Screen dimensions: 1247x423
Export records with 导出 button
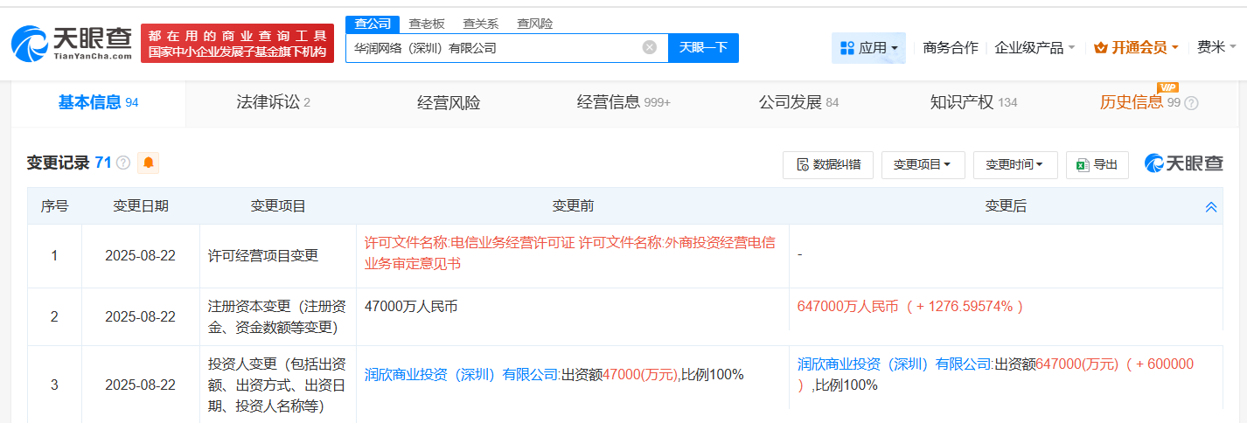[x=1097, y=164]
